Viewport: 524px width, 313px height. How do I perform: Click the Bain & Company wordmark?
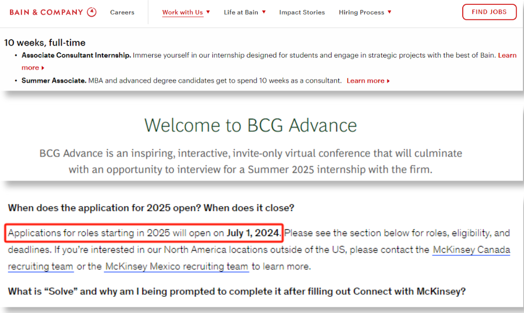(x=46, y=13)
